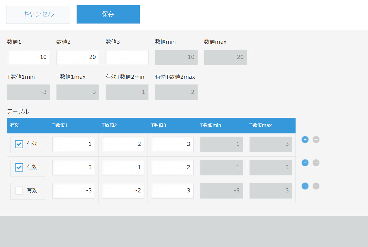
Task: Click T数値max field in the first row
Action: click(271, 144)
